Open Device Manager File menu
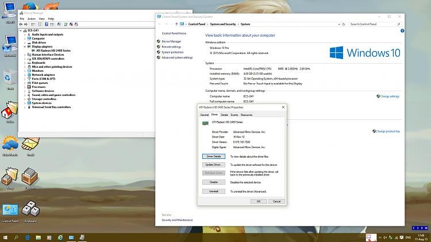 tap(22, 19)
